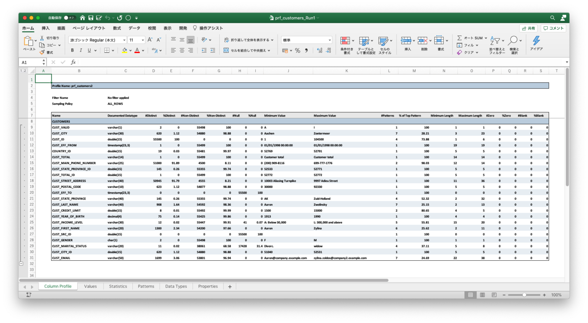Apply percent style to selection
The width and height of the screenshot is (588, 323).
pyautogui.click(x=297, y=50)
